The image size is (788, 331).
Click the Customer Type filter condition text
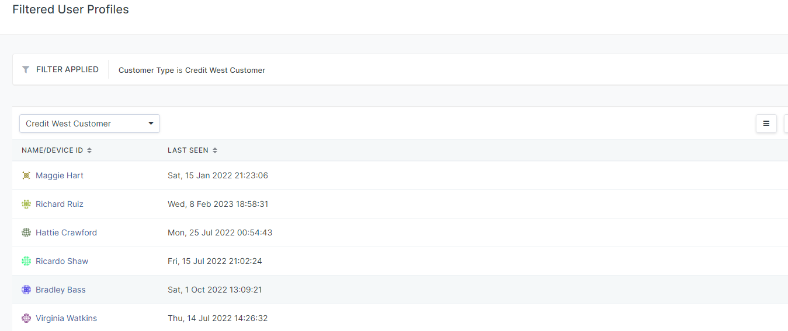[192, 70]
